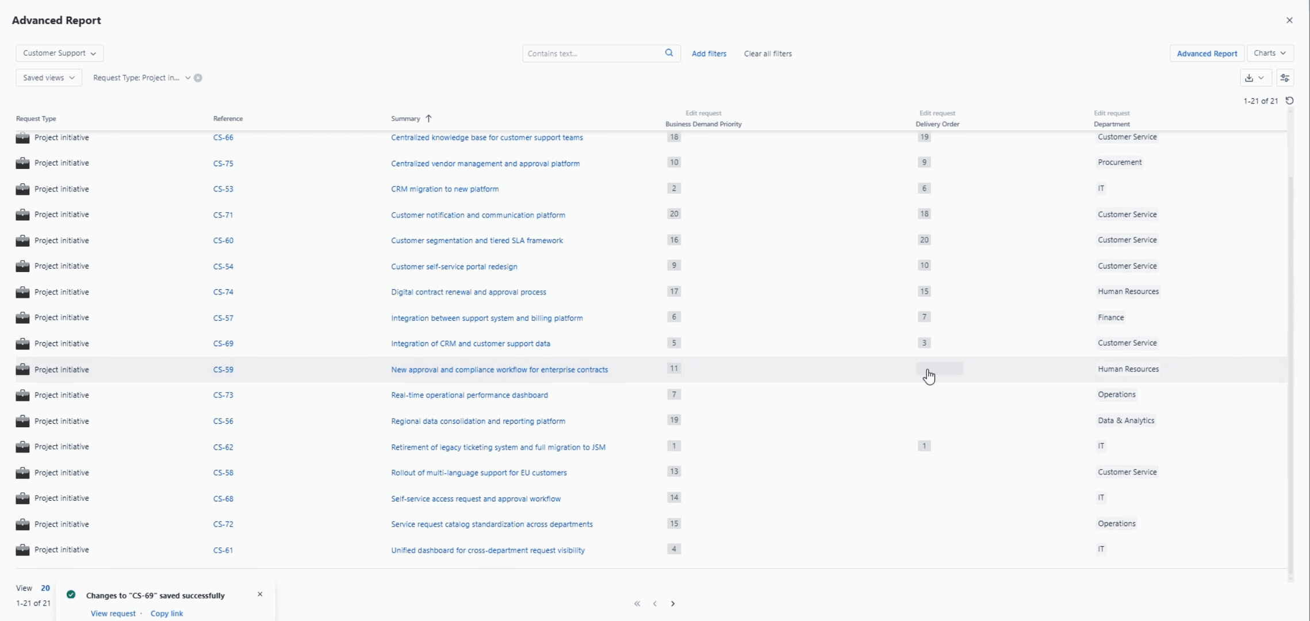Open the Customer Support project dropdown
The height and width of the screenshot is (621, 1310).
point(60,53)
